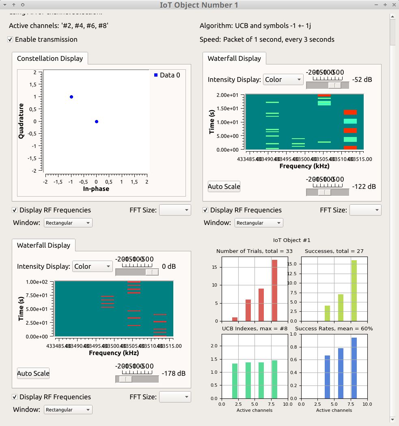Toggle Display RF Frequencies under Constellation Display
Screen dimensions: 399x426
pos(15,210)
